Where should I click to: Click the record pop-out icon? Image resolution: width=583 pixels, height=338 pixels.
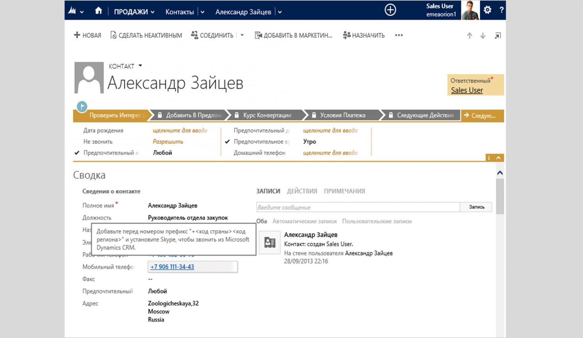coord(498,35)
